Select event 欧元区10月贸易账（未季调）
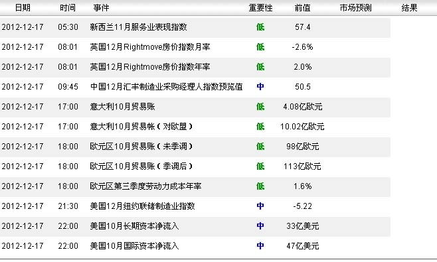The height and width of the screenshot is (262, 437). pos(141,147)
